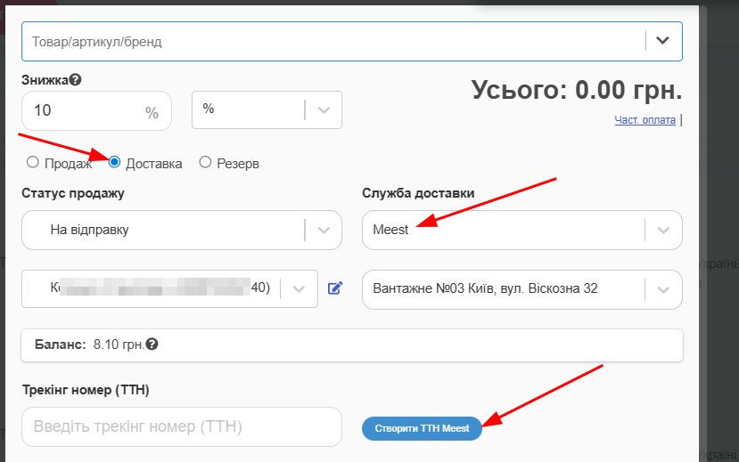Open the Meest delivery service dropdown
Image resolution: width=739 pixels, height=462 pixels.
tap(504, 230)
